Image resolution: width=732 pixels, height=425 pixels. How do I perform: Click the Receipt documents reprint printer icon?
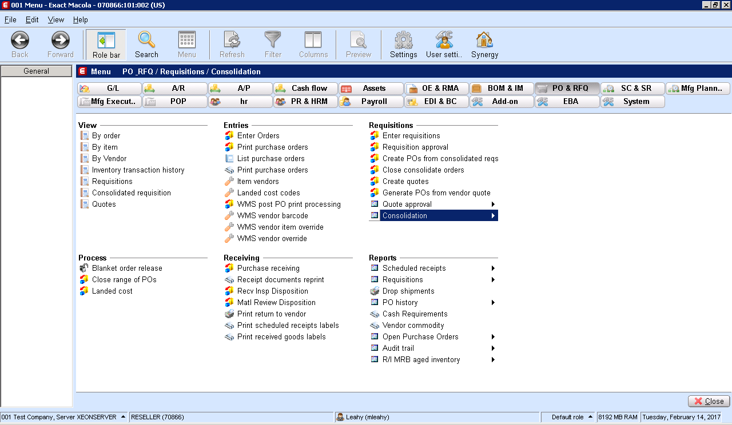229,279
